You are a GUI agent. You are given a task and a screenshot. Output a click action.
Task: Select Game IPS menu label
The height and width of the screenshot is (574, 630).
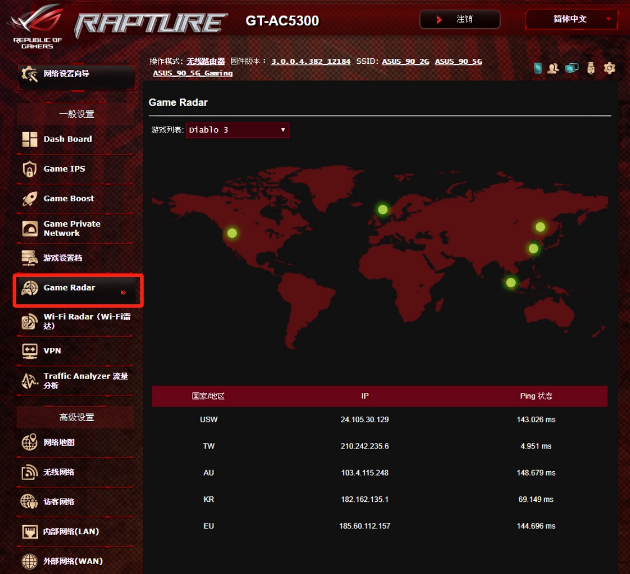tap(64, 169)
